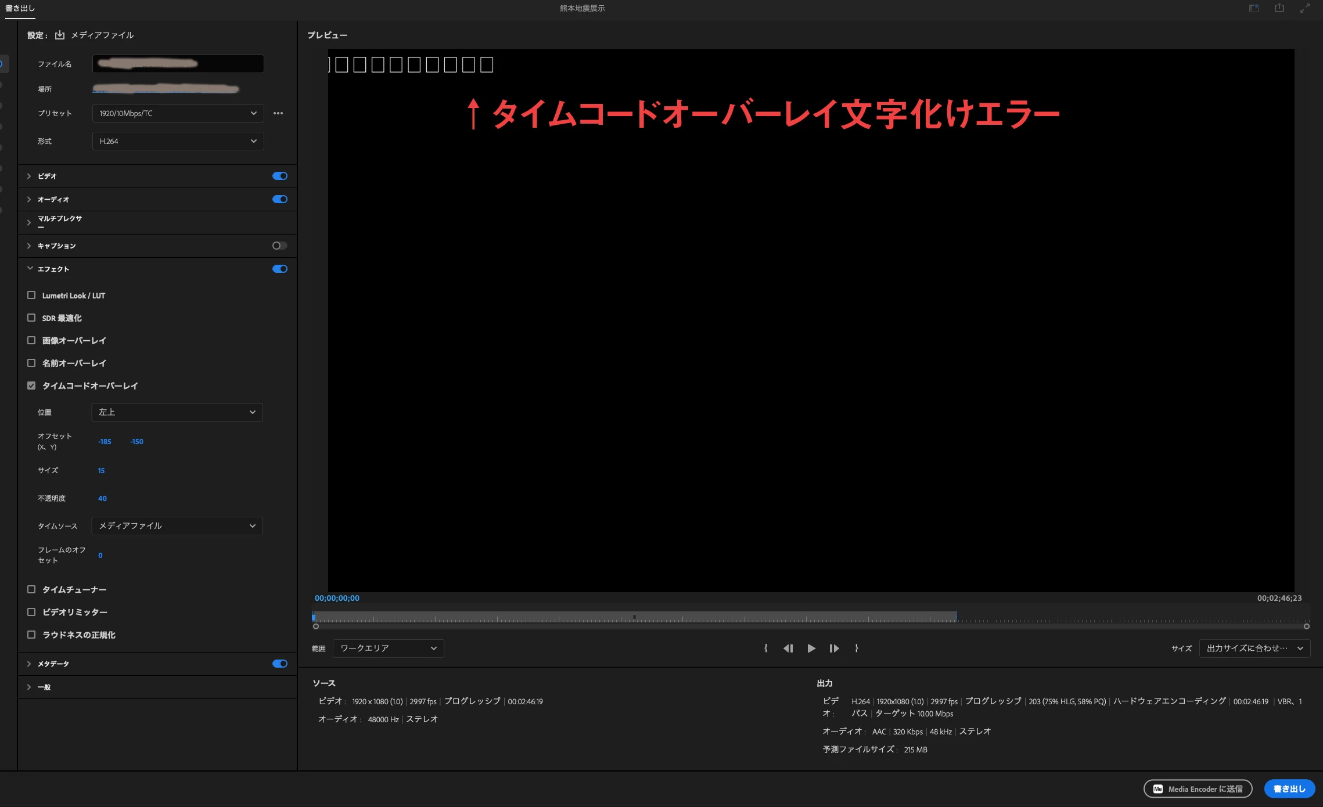
Task: Open the preset options three-dot menu
Action: (278, 113)
